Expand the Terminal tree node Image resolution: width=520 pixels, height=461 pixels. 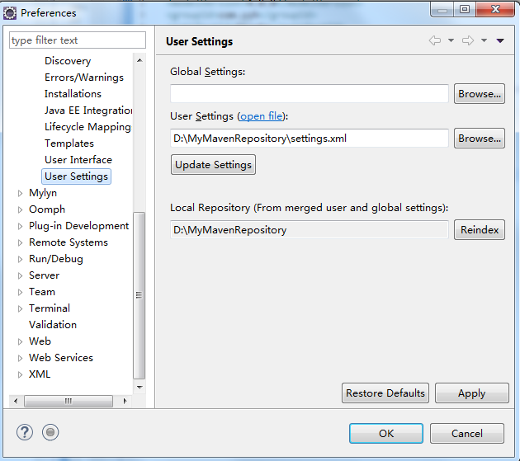(21, 309)
